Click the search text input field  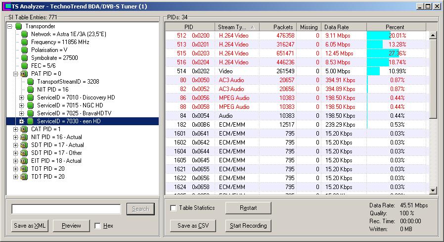pos(66,209)
